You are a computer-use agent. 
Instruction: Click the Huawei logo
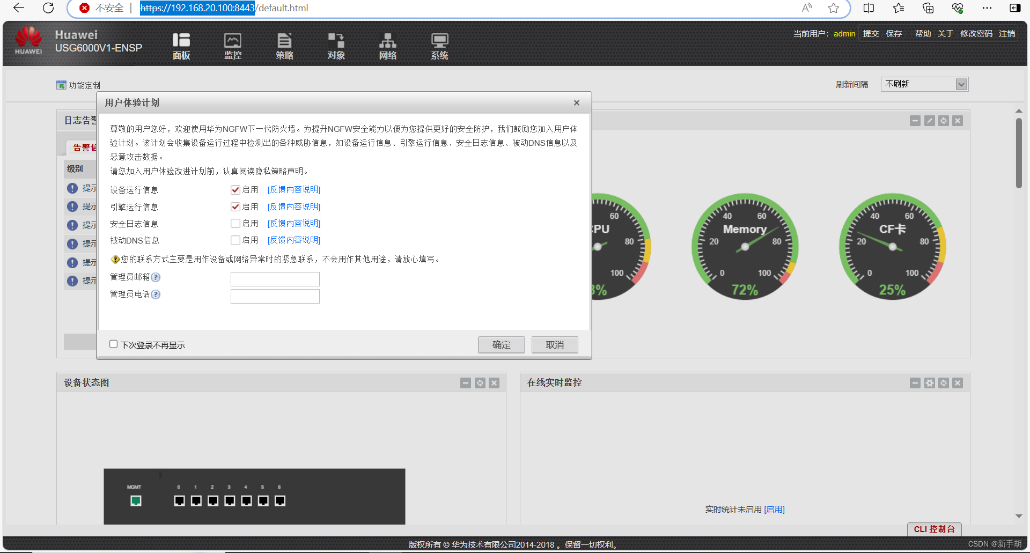pos(28,41)
